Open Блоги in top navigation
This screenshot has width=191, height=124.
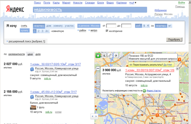pos(101,3)
